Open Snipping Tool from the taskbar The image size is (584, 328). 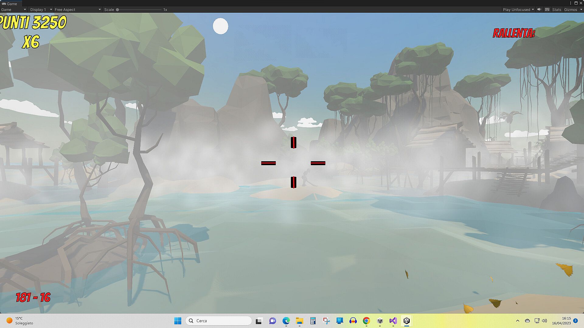[326, 321]
